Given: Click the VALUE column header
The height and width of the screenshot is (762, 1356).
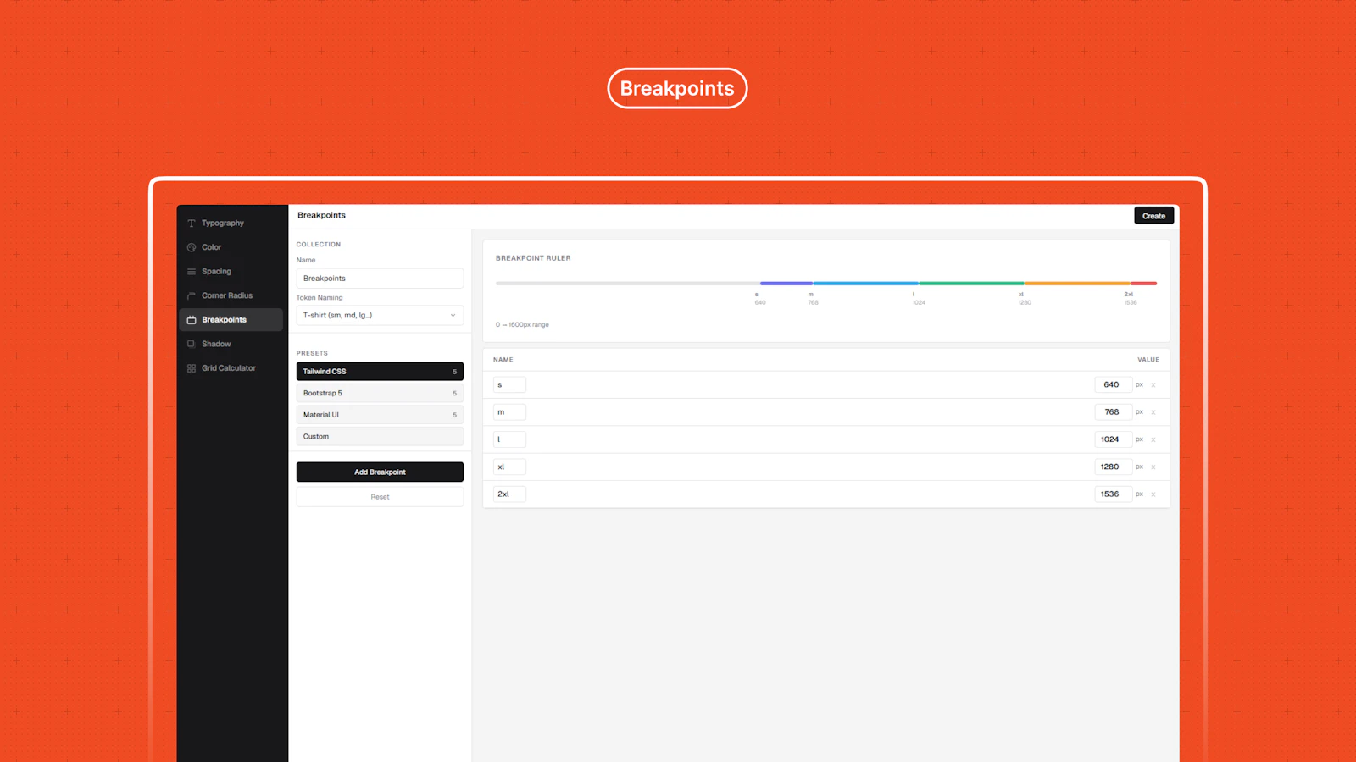Looking at the screenshot, I should tap(1148, 360).
